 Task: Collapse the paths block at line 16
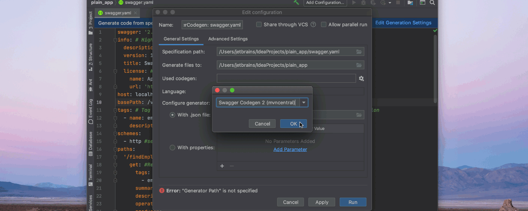coord(115,149)
